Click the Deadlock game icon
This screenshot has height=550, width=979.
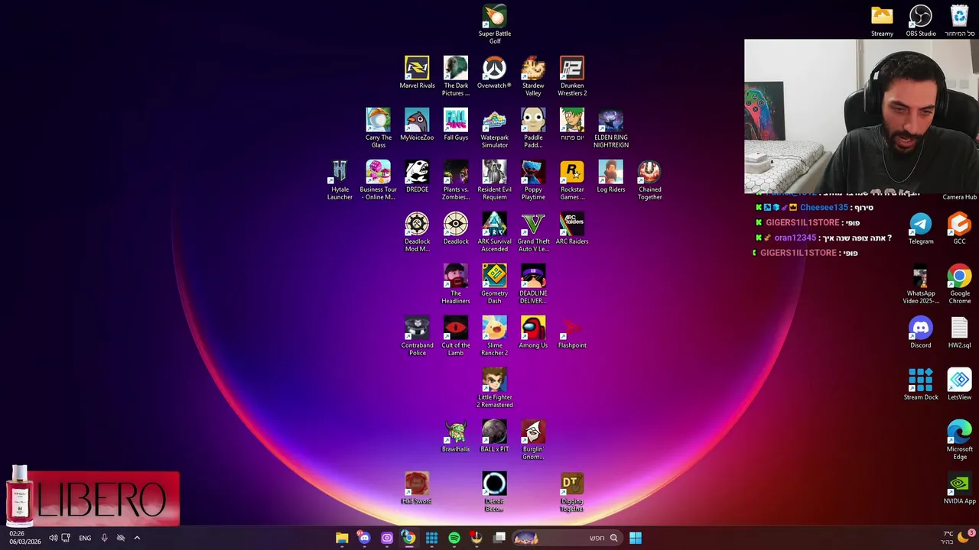tap(455, 228)
